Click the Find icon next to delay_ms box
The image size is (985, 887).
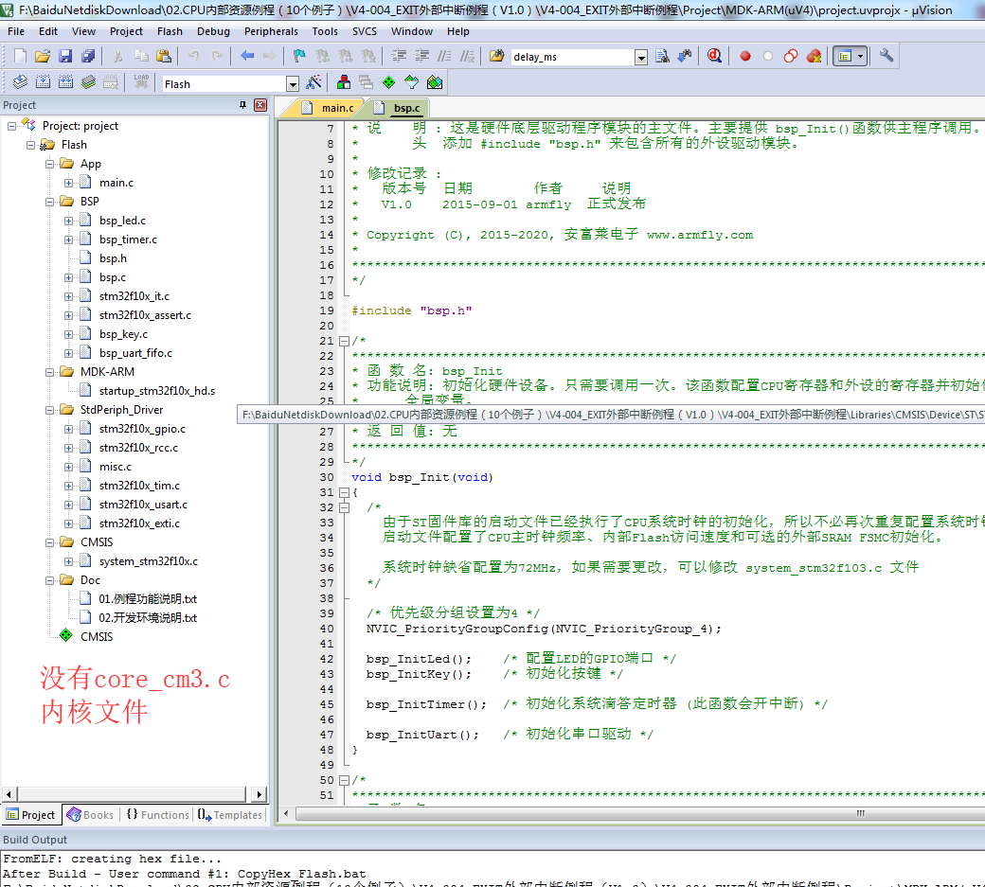pos(662,57)
